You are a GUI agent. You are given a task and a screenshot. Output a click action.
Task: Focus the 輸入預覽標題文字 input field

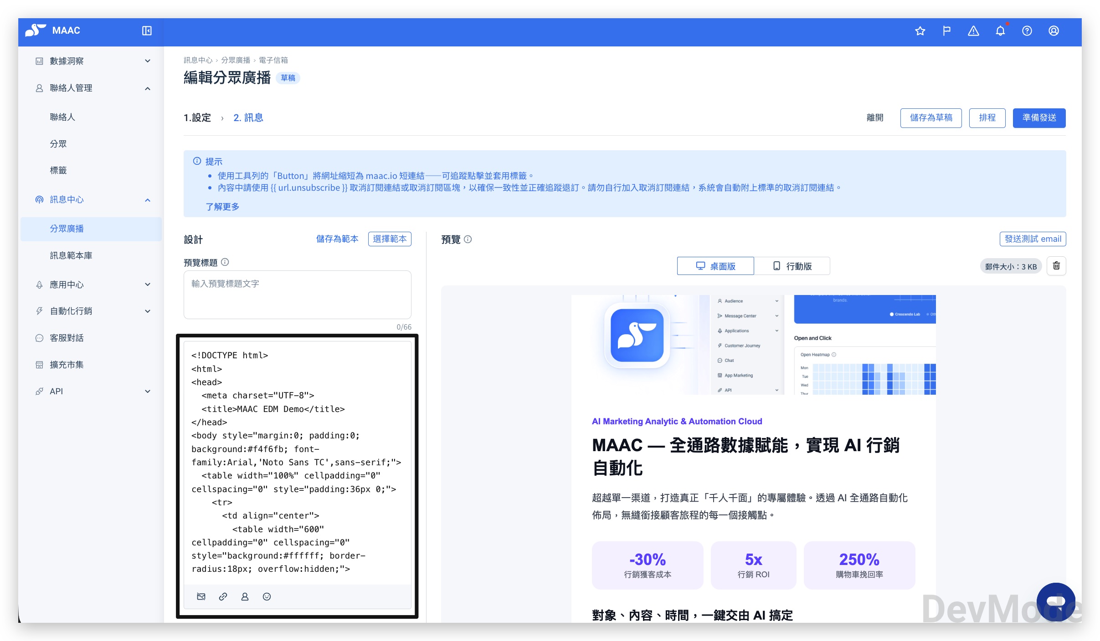297,295
